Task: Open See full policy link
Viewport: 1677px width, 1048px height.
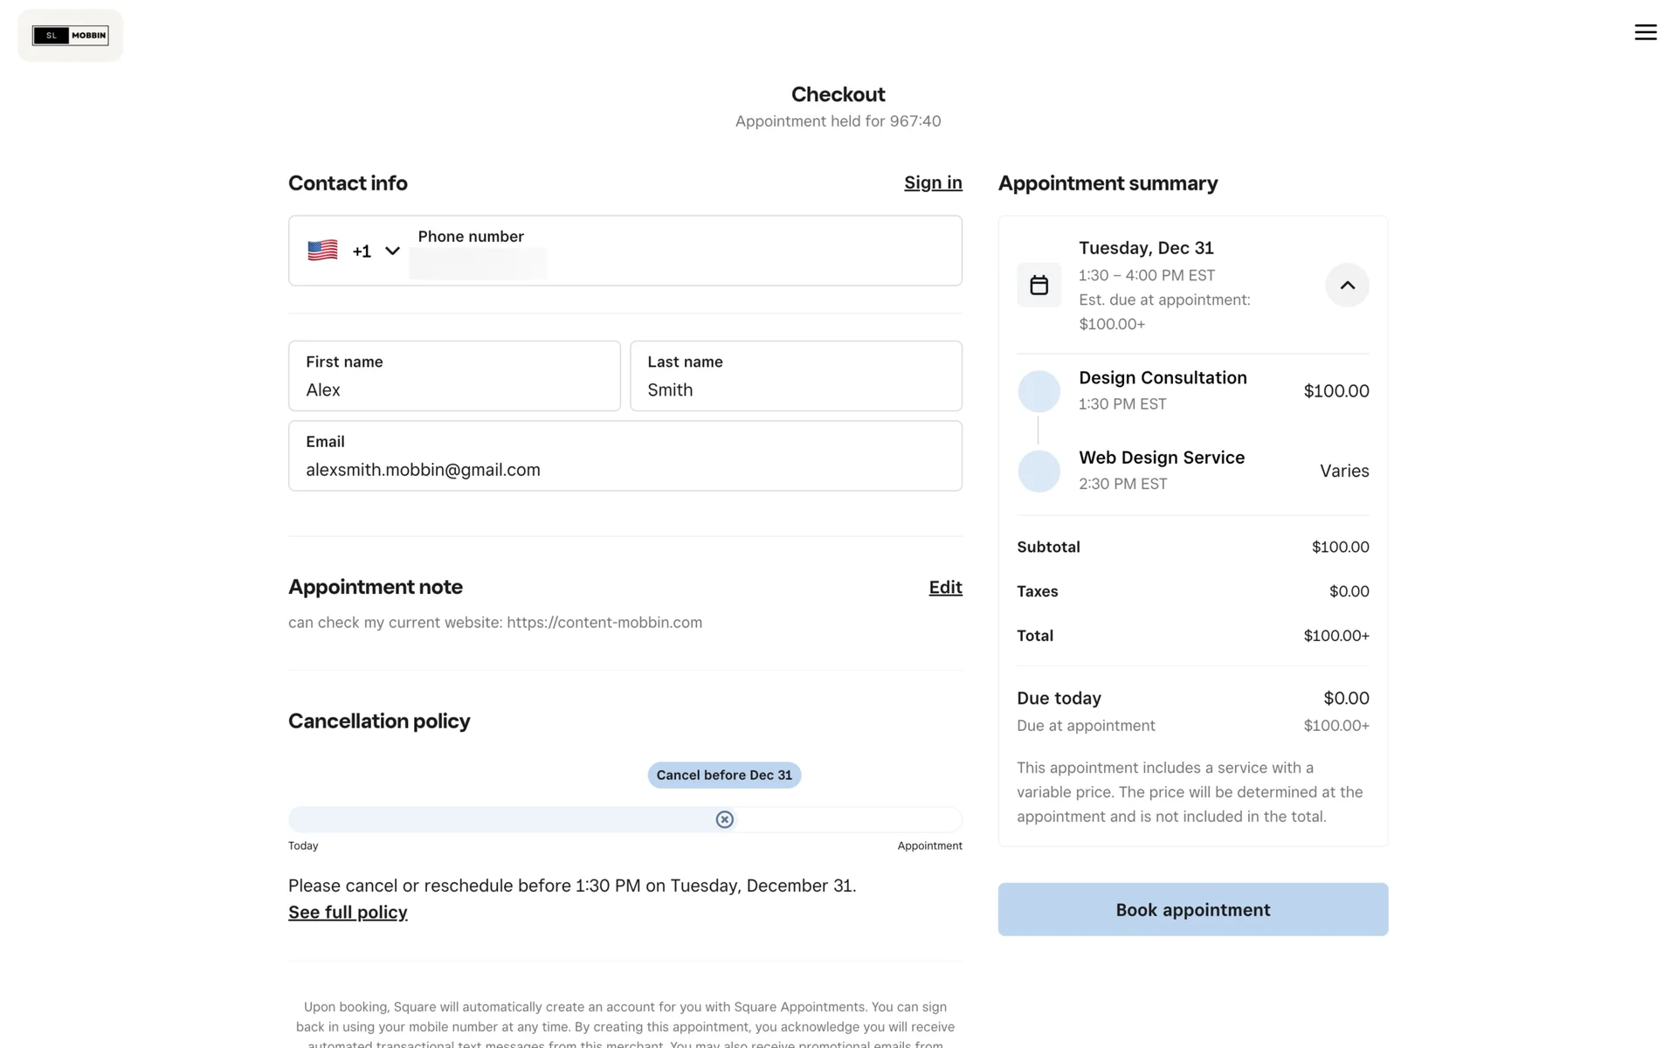Action: [348, 912]
